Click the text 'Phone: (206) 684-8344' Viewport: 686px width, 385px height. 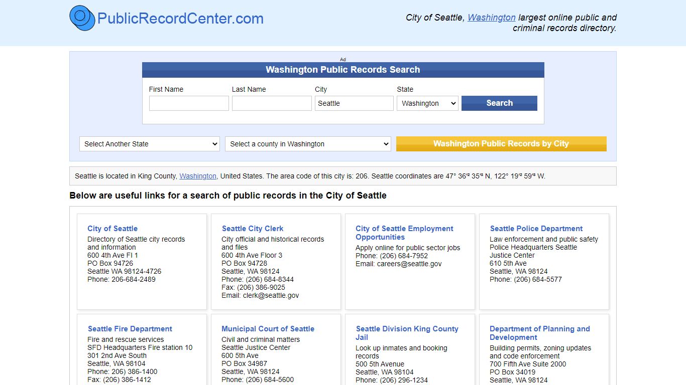click(258, 279)
